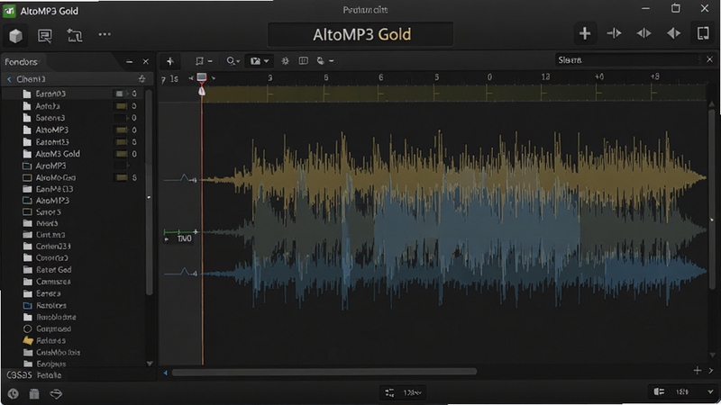
Task: Open the paint palette dropdown in timeline toolbar
Action: (324, 60)
